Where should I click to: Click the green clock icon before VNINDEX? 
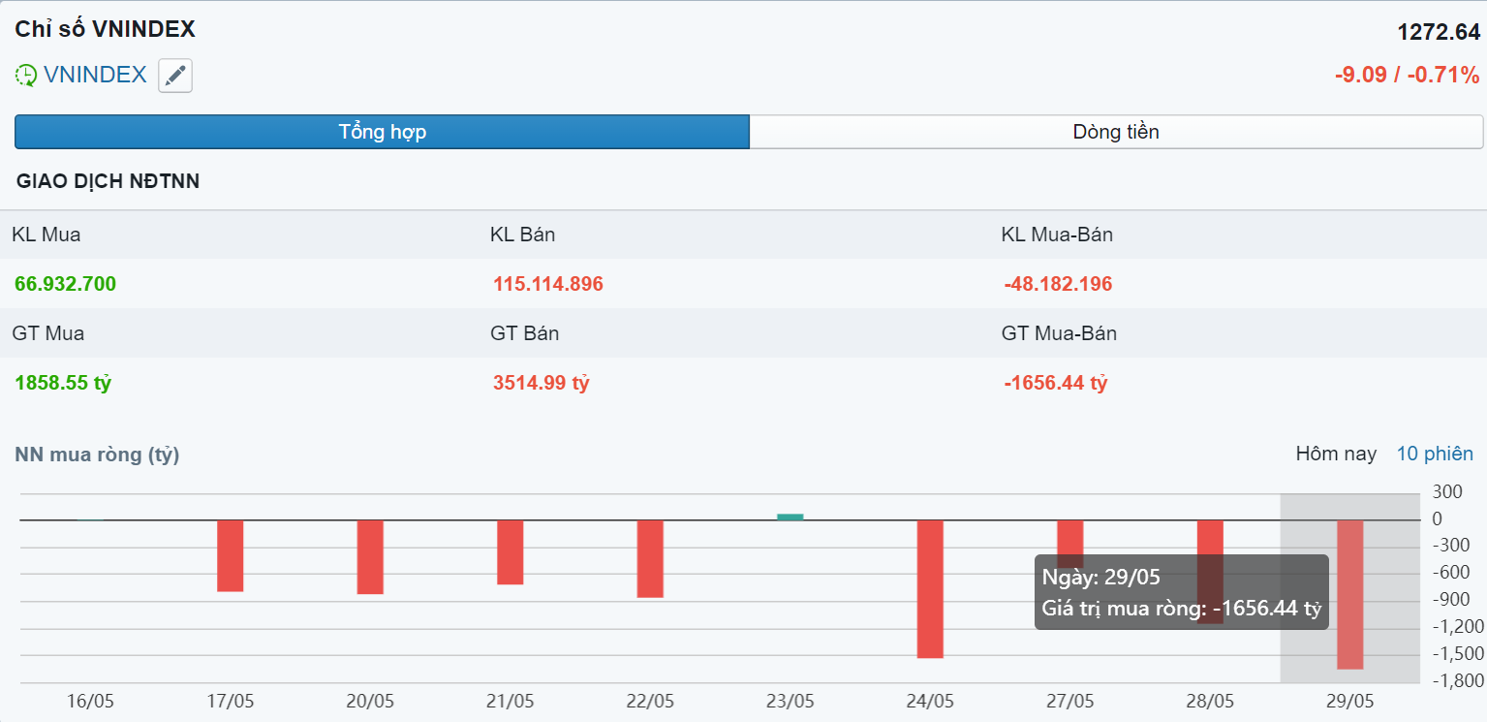click(26, 76)
